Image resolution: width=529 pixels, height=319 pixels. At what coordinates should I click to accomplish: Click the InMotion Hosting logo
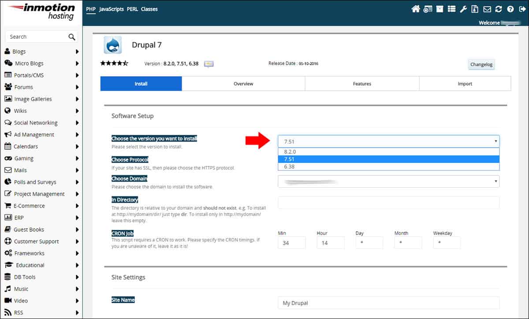(42, 11)
